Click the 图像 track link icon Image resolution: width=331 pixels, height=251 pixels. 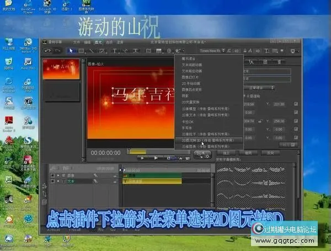pyautogui.click(x=95, y=175)
